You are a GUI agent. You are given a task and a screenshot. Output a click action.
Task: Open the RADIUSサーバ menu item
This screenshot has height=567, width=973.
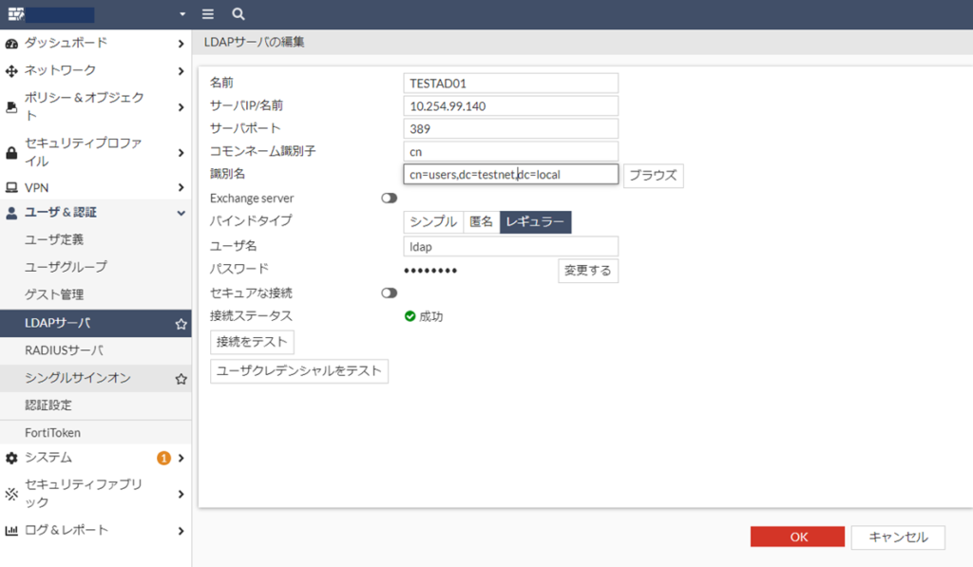pos(64,351)
